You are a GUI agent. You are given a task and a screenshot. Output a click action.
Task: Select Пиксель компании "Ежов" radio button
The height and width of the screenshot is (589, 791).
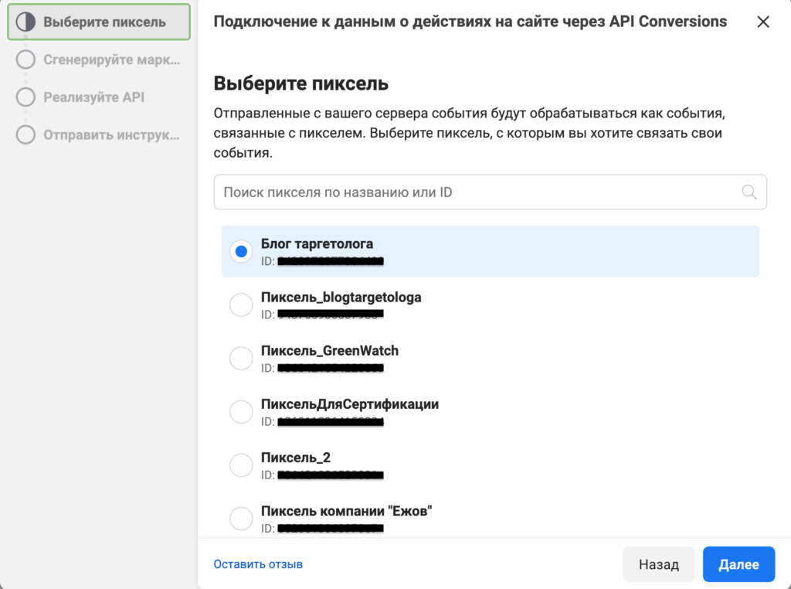[241, 519]
